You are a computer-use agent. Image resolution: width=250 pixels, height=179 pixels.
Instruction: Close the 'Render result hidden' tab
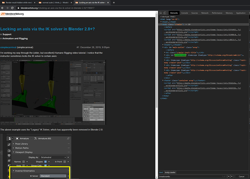pyautogui.click(x=34, y=3)
